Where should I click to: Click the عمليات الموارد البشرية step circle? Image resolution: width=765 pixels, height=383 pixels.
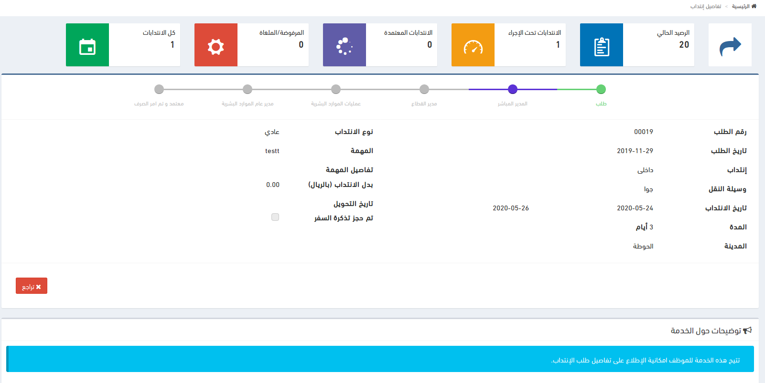(x=336, y=89)
